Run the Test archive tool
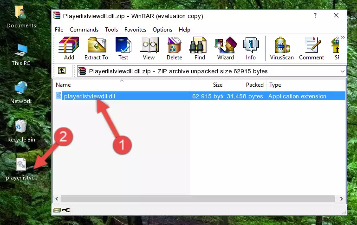This screenshot has width=357, height=225. click(x=123, y=48)
